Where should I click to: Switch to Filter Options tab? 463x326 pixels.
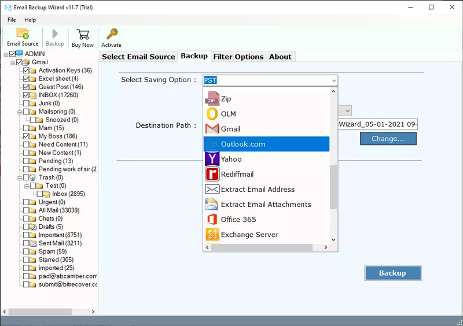pyautogui.click(x=238, y=57)
